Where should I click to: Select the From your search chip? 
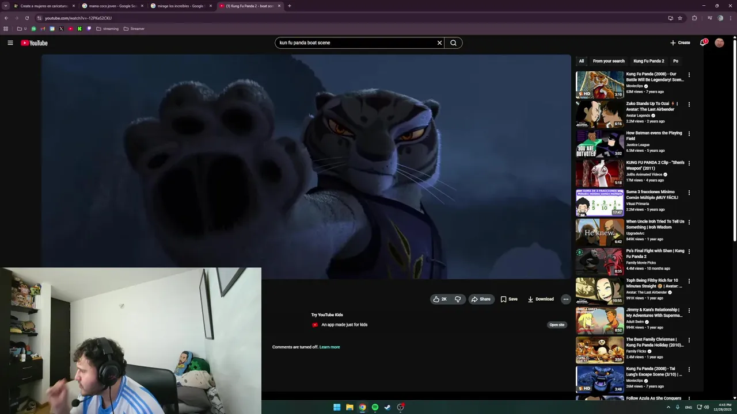(609, 61)
